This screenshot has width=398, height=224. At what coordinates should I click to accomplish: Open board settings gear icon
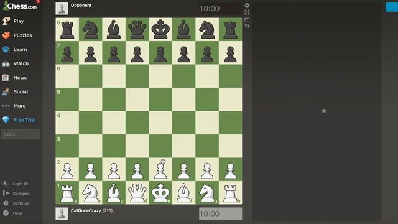click(x=247, y=6)
